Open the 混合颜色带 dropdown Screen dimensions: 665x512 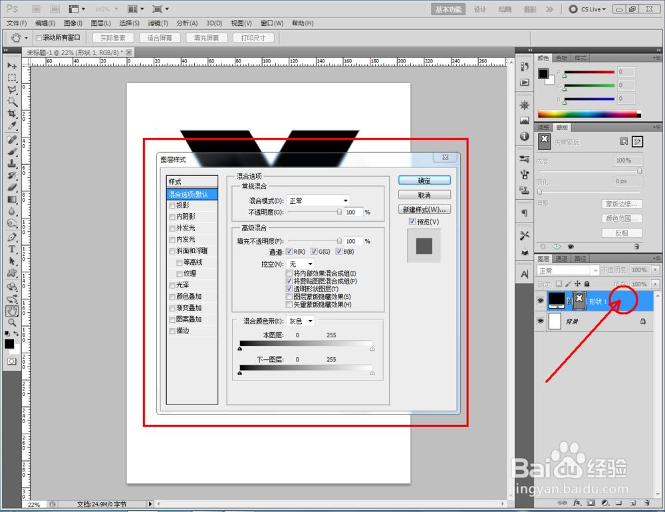301,321
